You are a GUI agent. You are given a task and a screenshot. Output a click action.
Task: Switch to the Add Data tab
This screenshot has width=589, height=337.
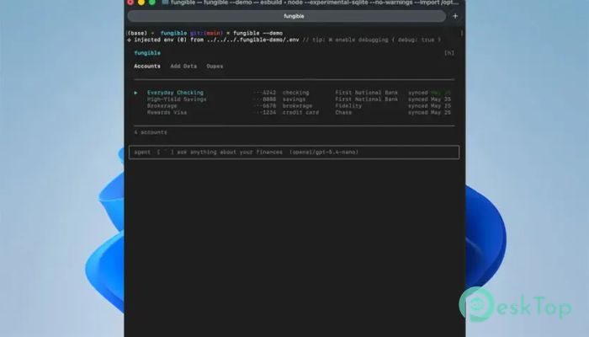183,67
